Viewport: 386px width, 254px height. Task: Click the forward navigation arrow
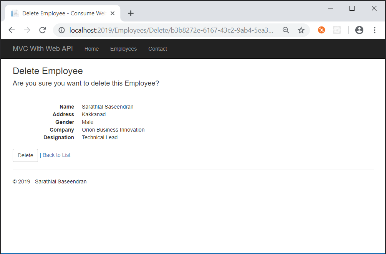(27, 30)
